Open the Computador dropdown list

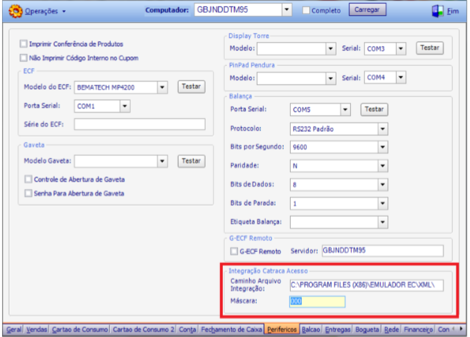(287, 10)
